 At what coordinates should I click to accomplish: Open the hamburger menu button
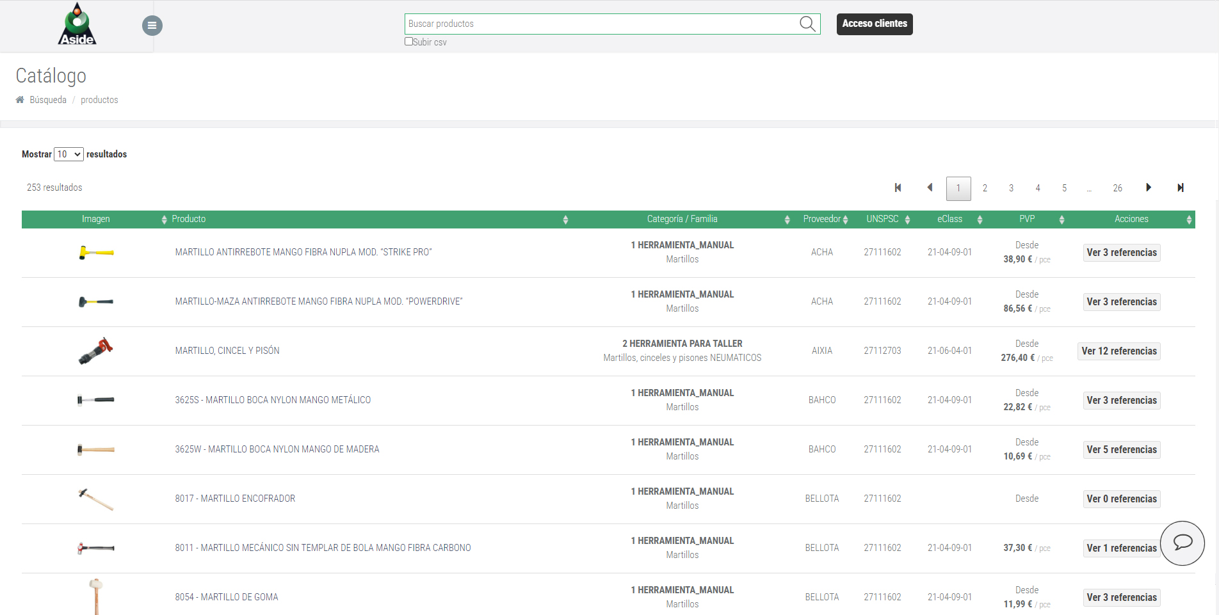[152, 26]
